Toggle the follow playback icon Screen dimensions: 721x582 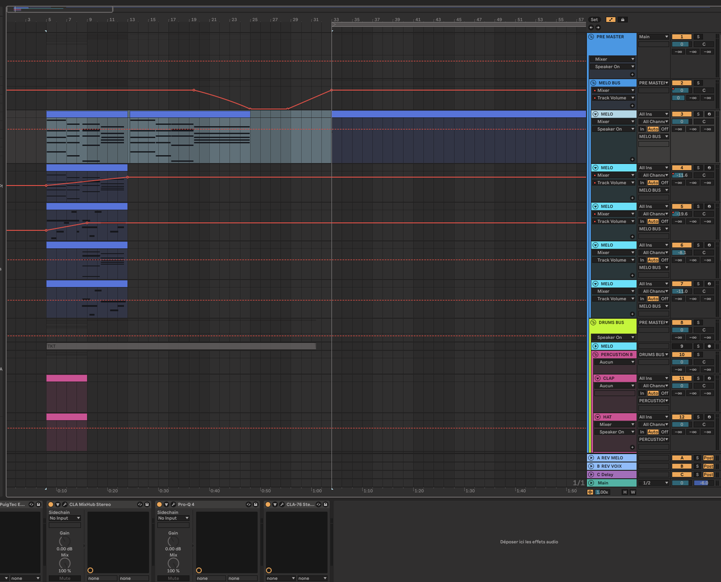point(590,492)
